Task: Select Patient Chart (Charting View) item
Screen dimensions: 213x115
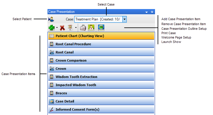Action: coord(101,36)
